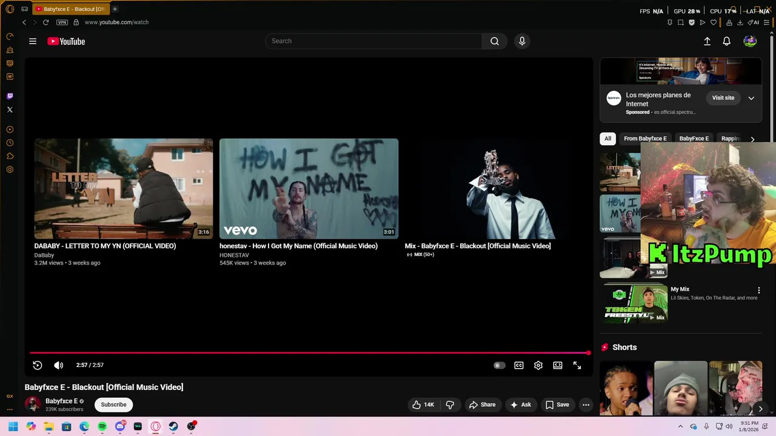Toggle the VPN badge in address bar

point(62,22)
